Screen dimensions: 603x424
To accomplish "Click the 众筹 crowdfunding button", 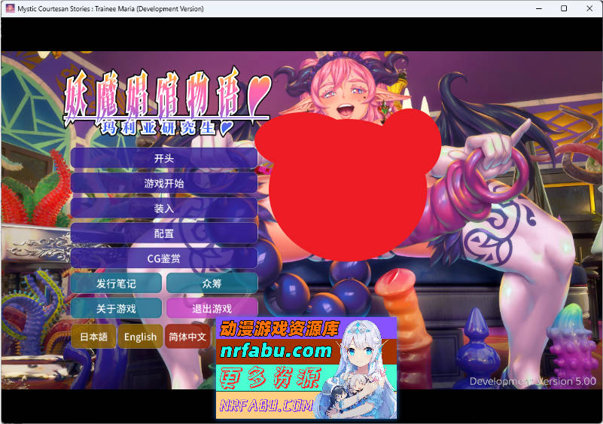I will (212, 283).
